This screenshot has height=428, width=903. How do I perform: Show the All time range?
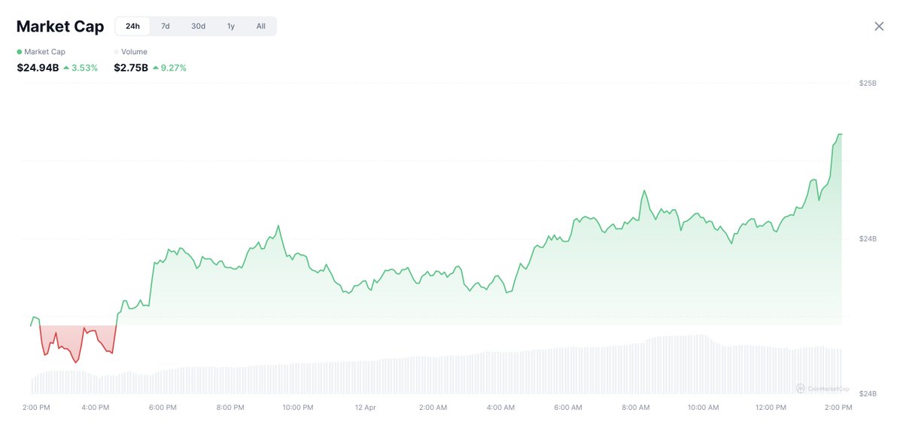260,26
